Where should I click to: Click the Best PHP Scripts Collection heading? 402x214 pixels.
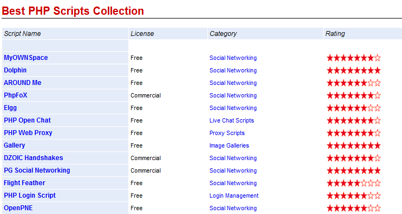pos(73,11)
